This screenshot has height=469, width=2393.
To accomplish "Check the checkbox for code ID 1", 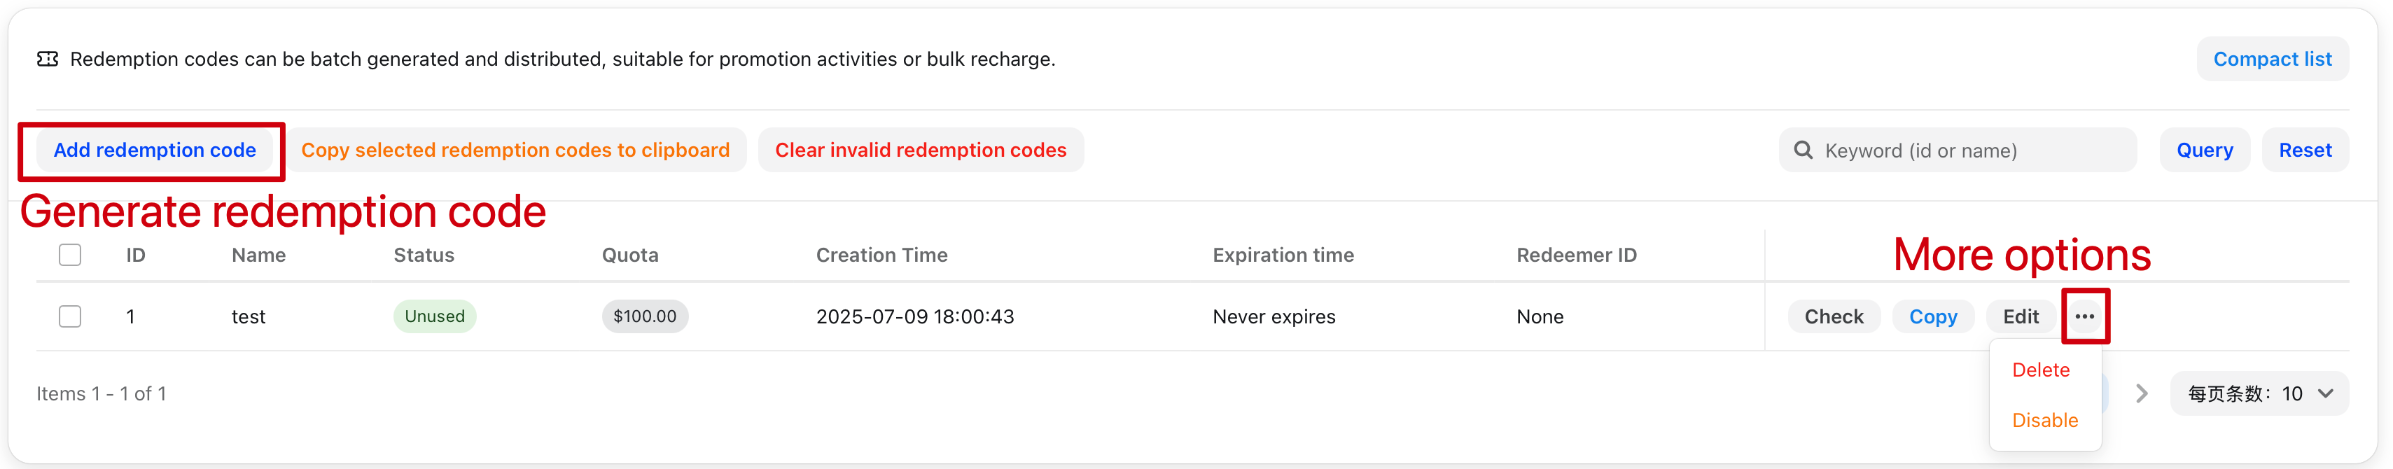I will (70, 316).
